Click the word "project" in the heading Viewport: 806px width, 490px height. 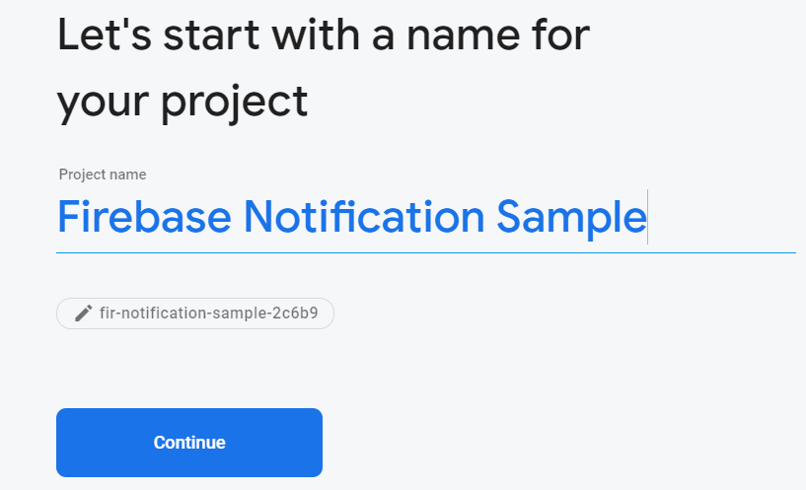[236, 102]
